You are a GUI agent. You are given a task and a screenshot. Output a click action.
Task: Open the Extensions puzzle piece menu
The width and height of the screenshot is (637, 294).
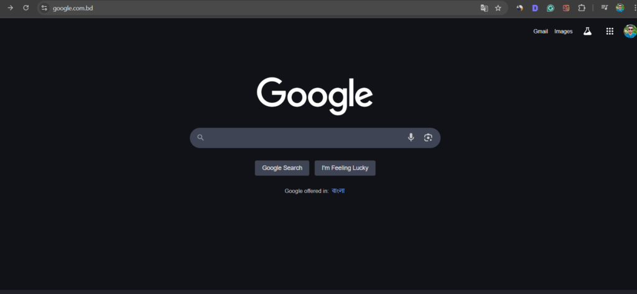click(582, 8)
